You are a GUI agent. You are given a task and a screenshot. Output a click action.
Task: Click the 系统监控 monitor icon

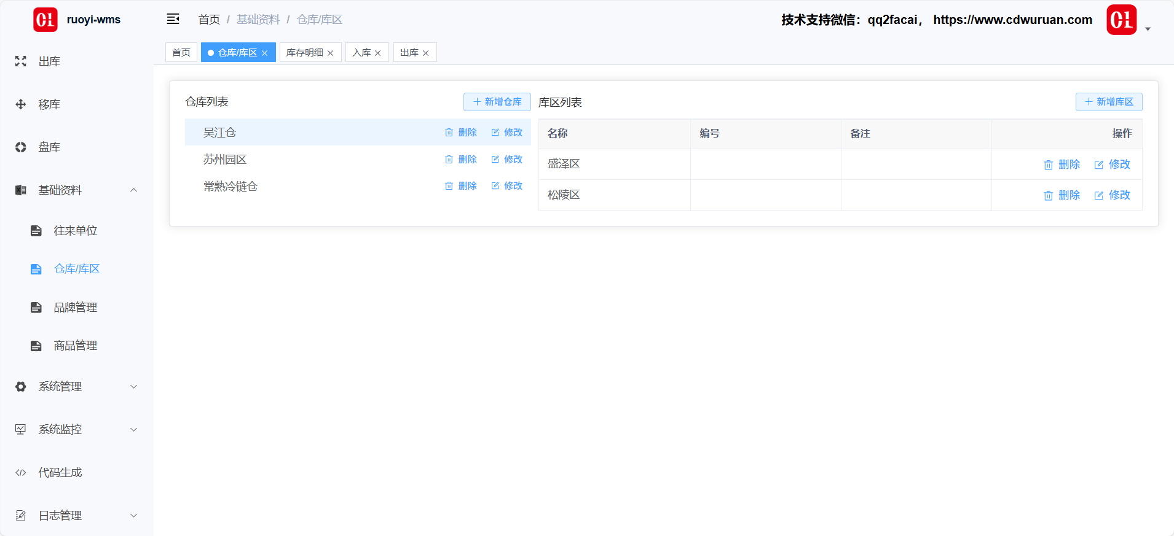[21, 430]
